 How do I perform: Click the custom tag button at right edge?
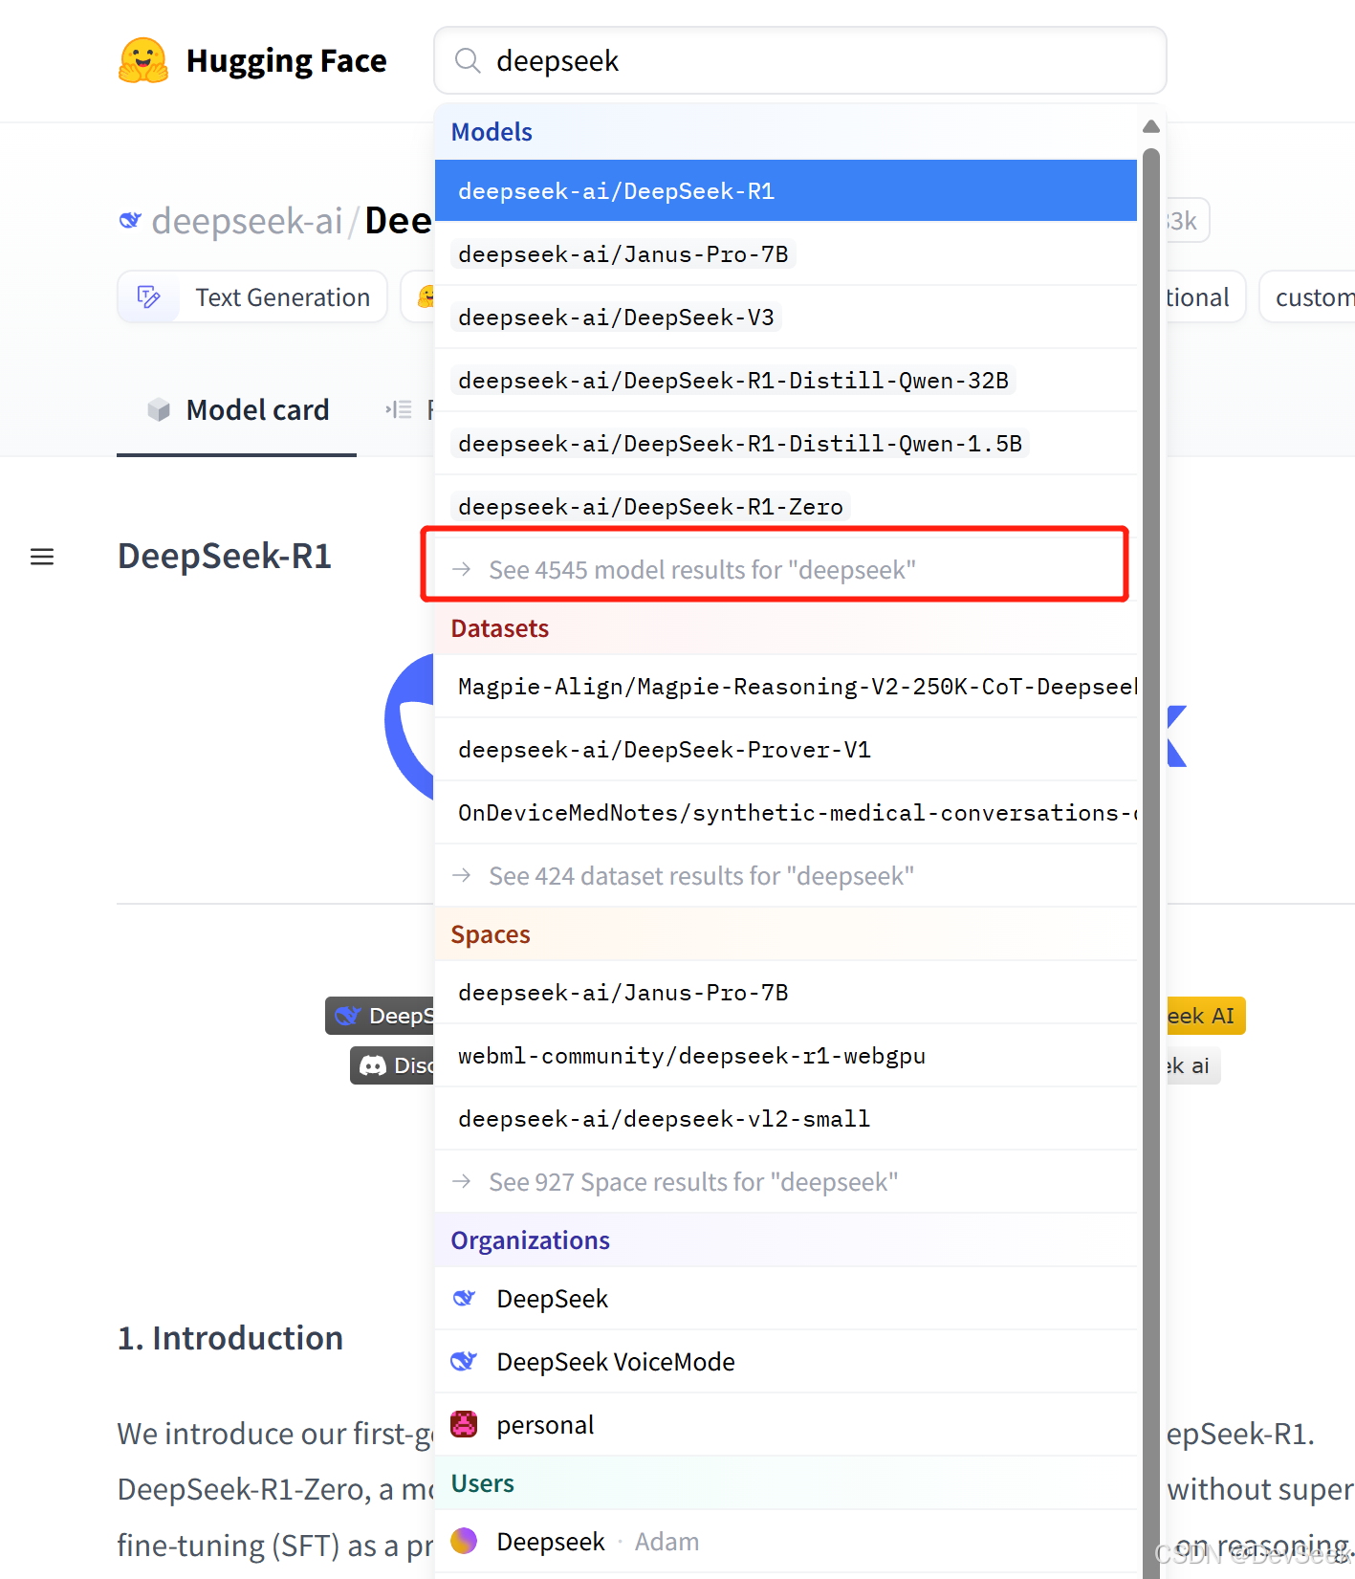click(x=1307, y=296)
